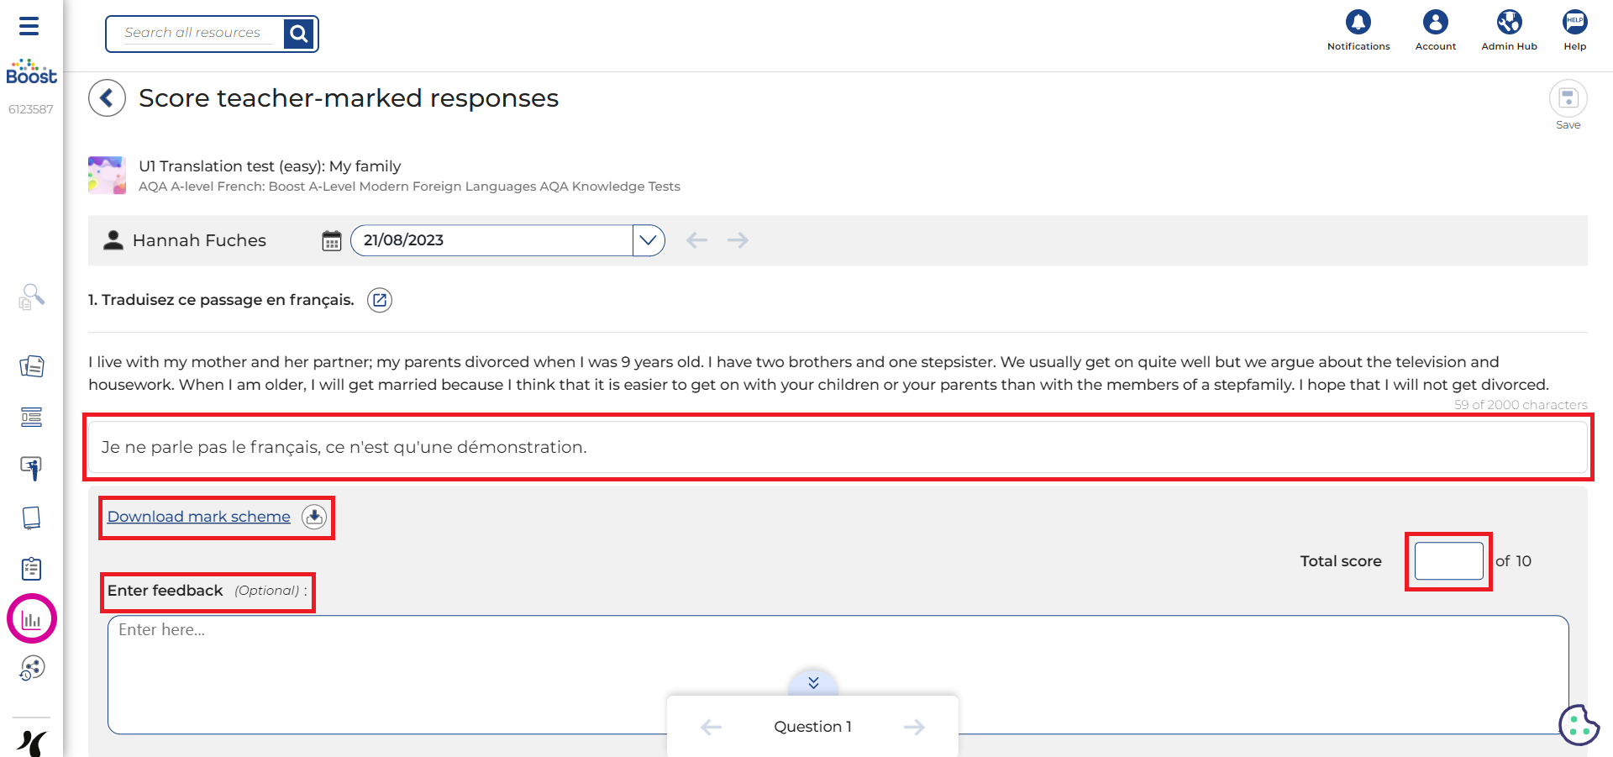Open the clipboard checklist sidebar icon

[32, 569]
